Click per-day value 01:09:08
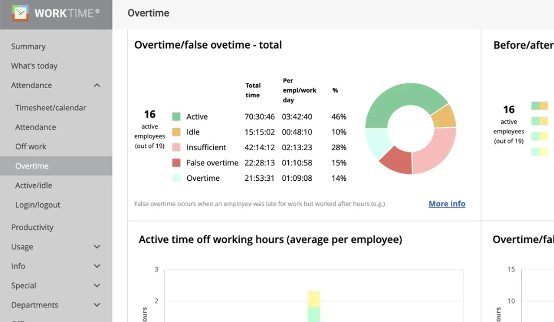 pos(297,179)
